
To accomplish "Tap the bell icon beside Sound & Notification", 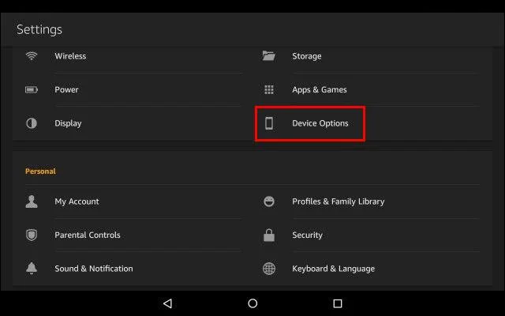I will click(32, 269).
